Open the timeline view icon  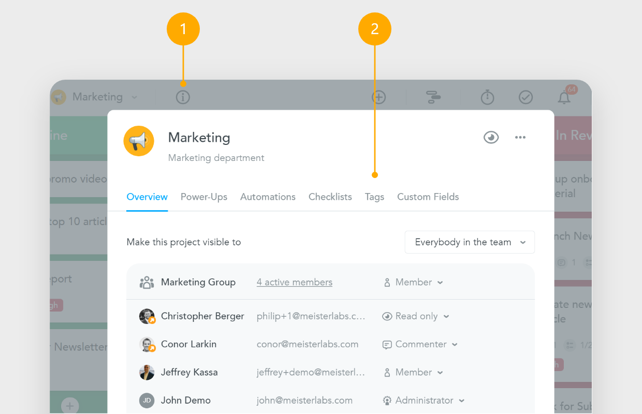pyautogui.click(x=433, y=97)
